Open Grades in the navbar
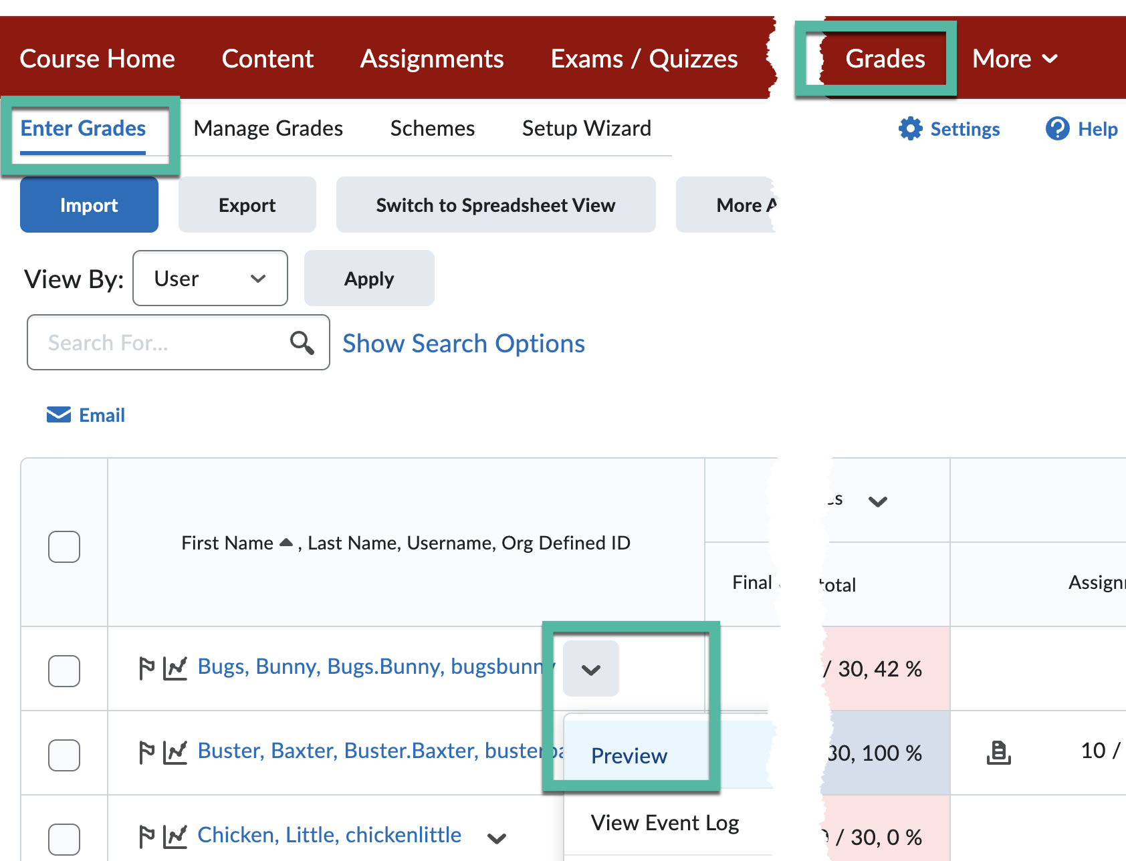The width and height of the screenshot is (1126, 861). (x=885, y=59)
